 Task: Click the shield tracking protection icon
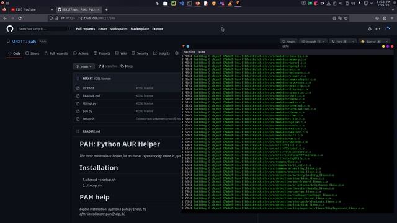(51, 18)
